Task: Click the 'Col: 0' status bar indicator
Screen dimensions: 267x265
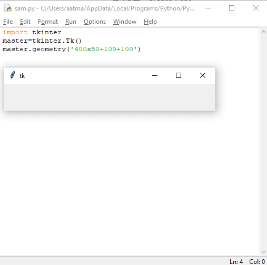Action: (257, 262)
